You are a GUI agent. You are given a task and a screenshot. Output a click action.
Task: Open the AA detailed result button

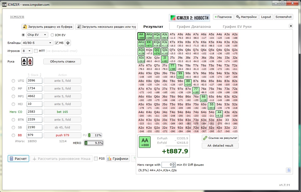[220, 146]
